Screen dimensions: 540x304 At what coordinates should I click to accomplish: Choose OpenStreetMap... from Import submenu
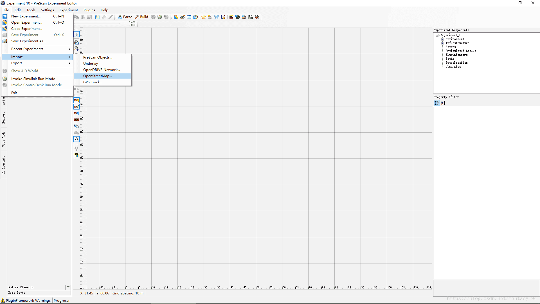[x=97, y=76]
